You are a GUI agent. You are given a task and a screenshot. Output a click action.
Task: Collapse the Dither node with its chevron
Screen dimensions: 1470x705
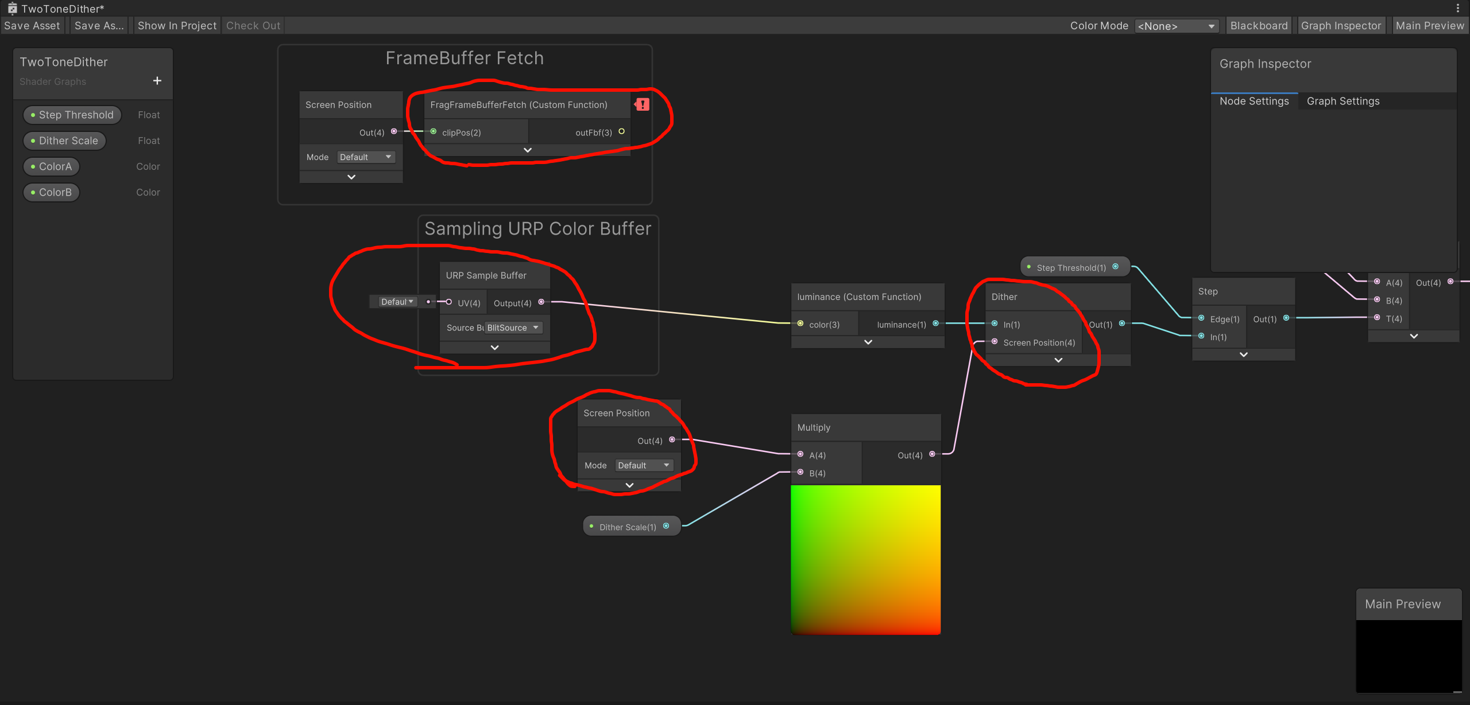(1058, 360)
